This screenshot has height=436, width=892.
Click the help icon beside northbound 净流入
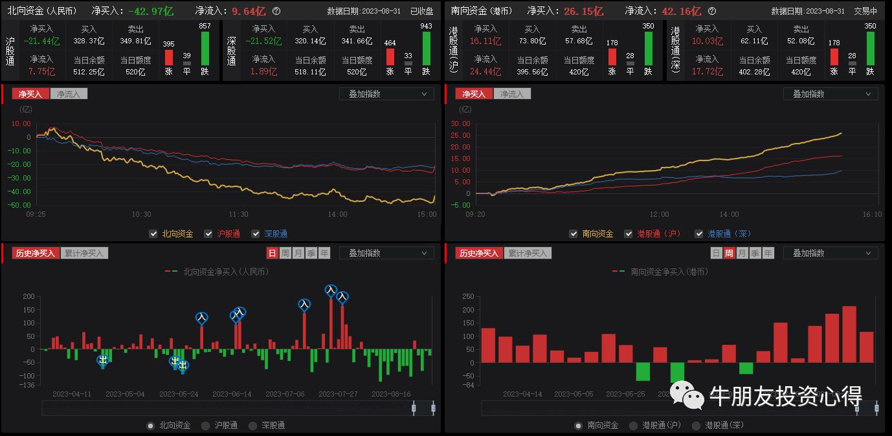[276, 11]
